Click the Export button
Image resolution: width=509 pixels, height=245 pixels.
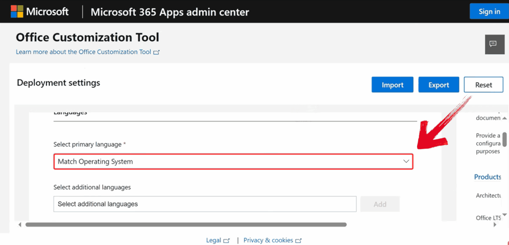pyautogui.click(x=439, y=85)
